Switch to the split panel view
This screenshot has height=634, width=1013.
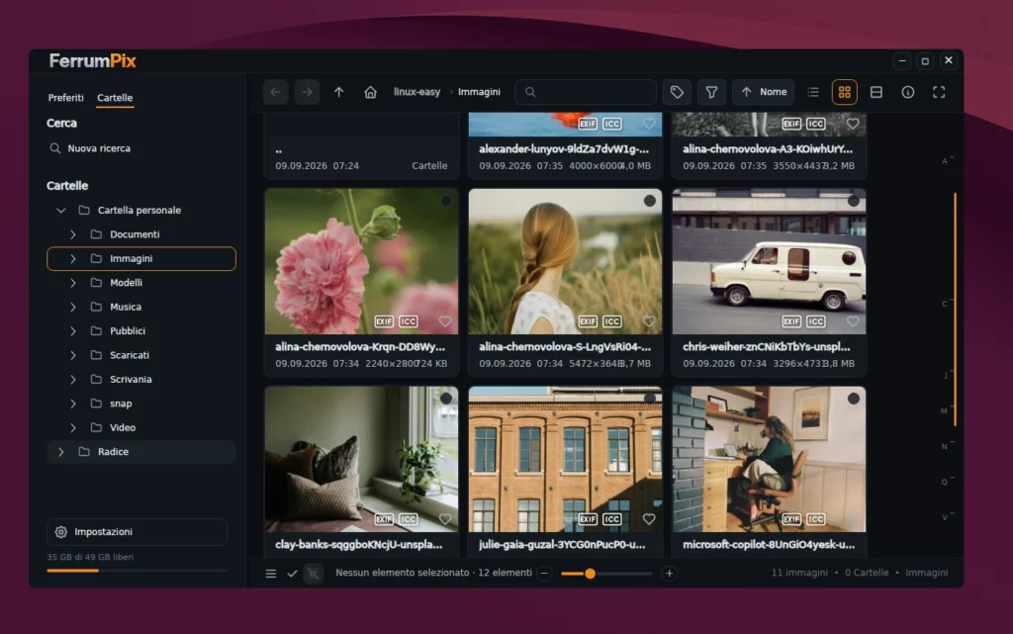click(x=876, y=92)
